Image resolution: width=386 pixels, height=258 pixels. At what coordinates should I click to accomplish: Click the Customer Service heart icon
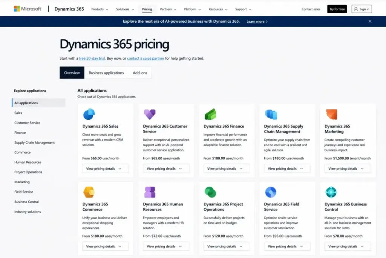(150, 114)
